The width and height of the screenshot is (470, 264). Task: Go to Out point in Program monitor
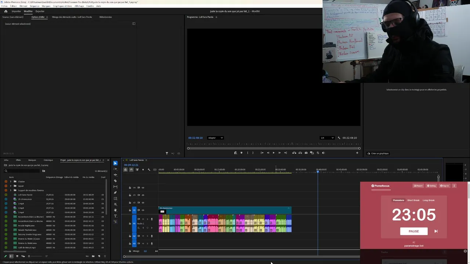(285, 153)
